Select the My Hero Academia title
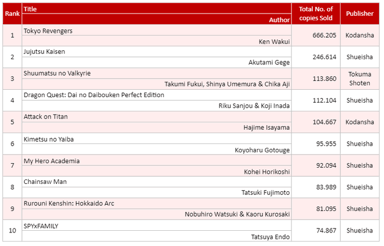The height and width of the screenshot is (246, 384). coord(51,161)
